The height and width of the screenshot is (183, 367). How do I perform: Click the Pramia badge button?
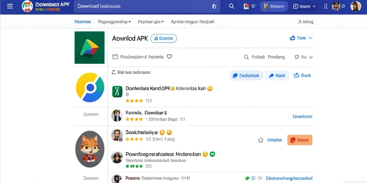pyautogui.click(x=163, y=38)
